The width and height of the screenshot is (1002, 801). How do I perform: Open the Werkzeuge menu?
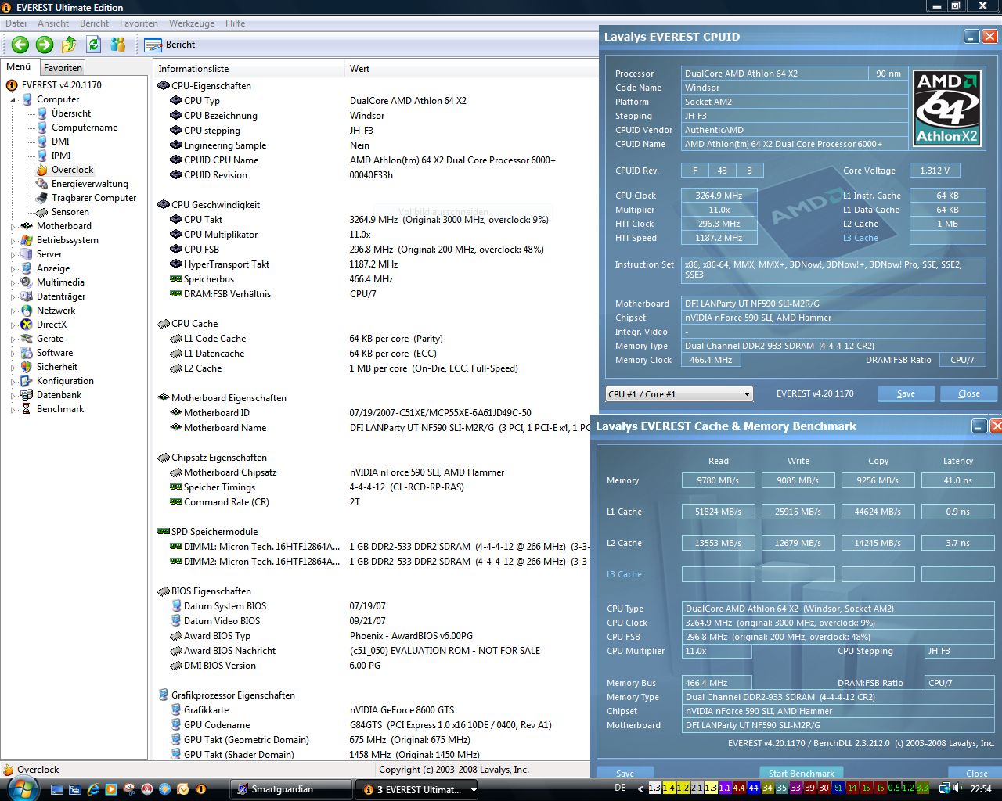[191, 23]
